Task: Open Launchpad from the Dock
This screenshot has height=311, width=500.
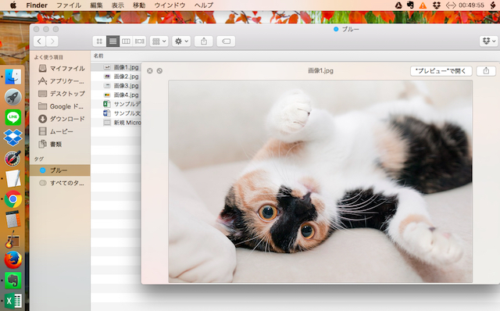Action: coord(13,97)
